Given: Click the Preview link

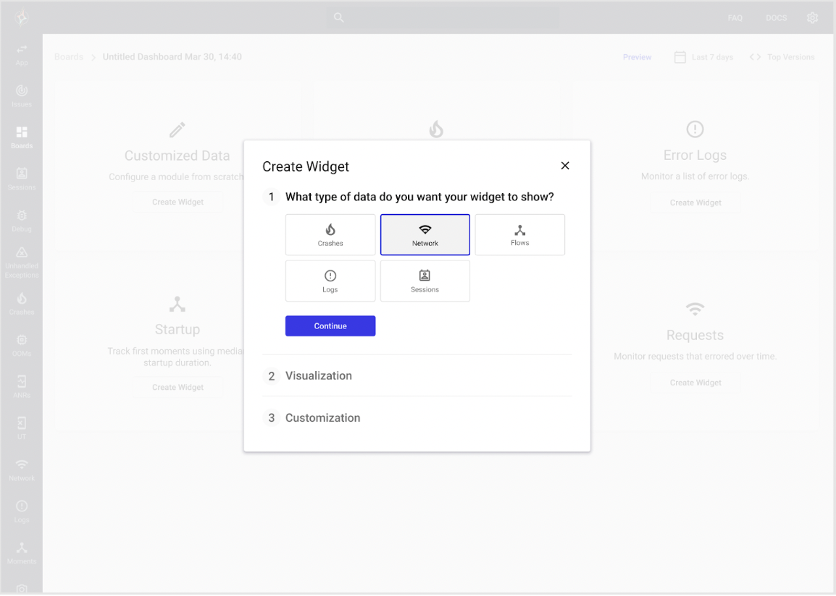Looking at the screenshot, I should [637, 57].
